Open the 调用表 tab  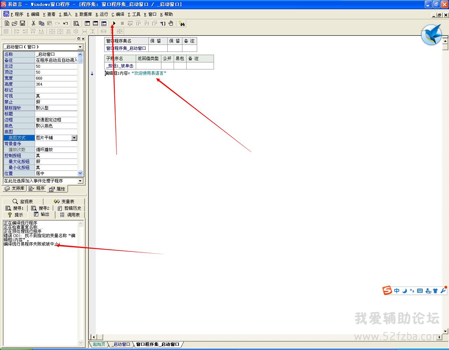pyautogui.click(x=70, y=215)
